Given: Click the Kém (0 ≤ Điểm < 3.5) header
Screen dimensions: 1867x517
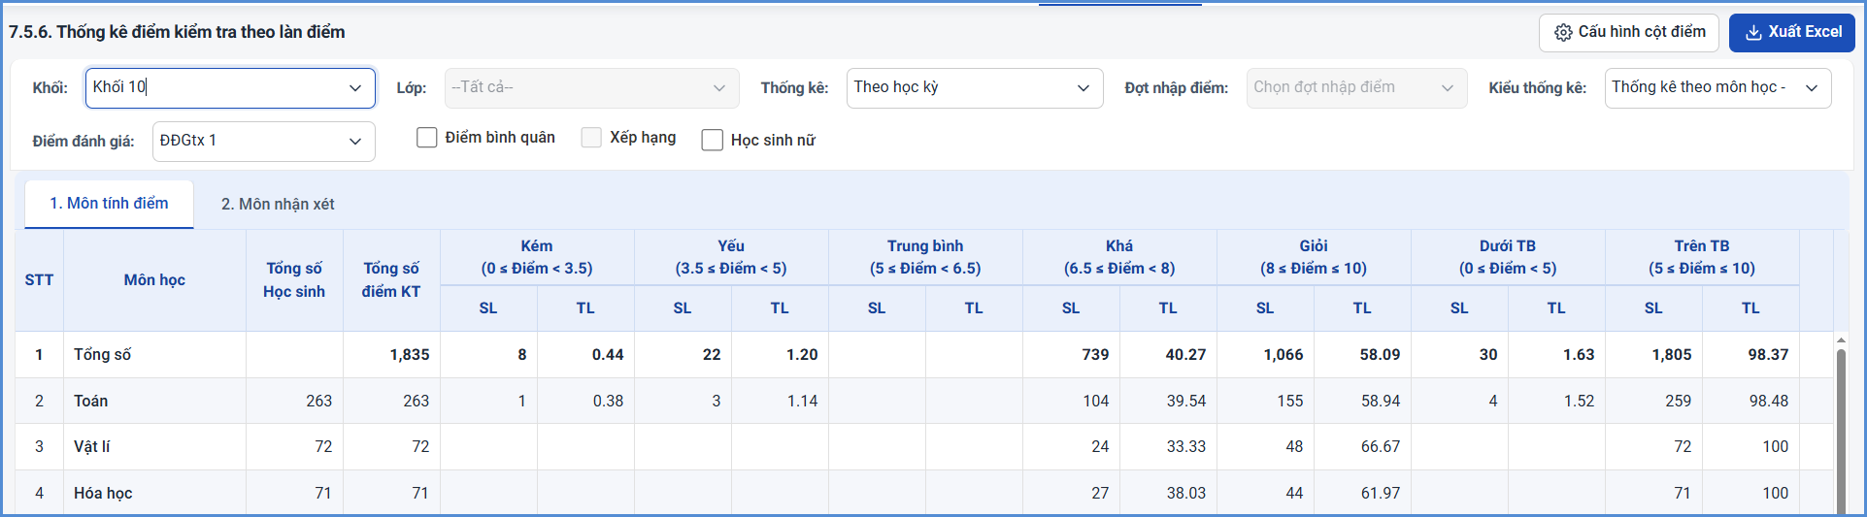Looking at the screenshot, I should [x=537, y=257].
